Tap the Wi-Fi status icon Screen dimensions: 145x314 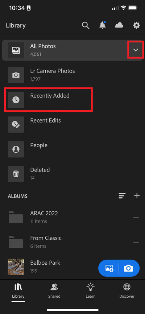pos(123,8)
